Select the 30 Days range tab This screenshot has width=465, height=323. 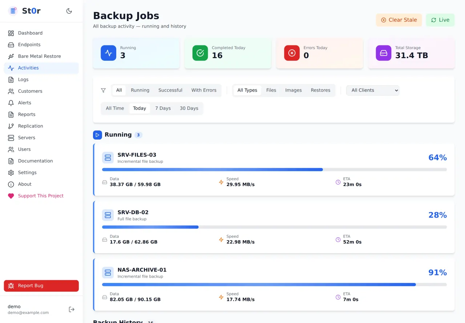[x=189, y=108]
